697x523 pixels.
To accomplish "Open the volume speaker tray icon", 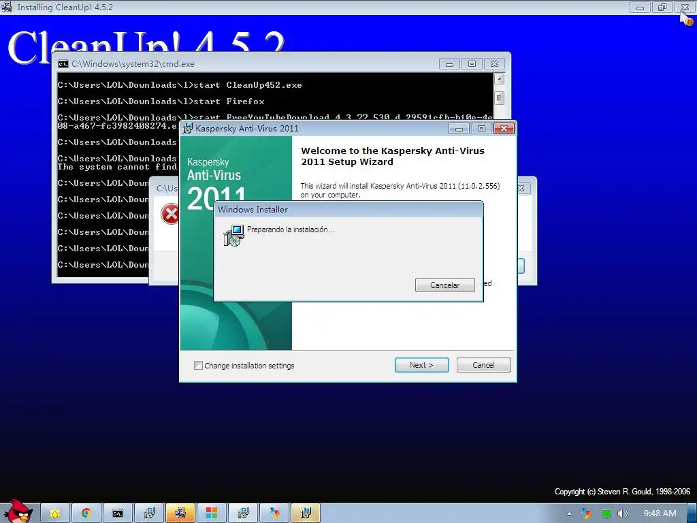I will [623, 513].
